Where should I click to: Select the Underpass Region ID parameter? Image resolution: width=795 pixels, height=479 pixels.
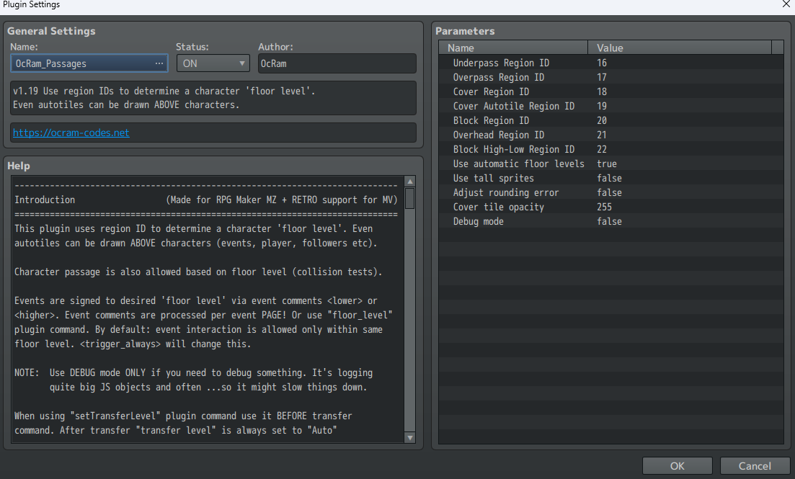[611, 63]
